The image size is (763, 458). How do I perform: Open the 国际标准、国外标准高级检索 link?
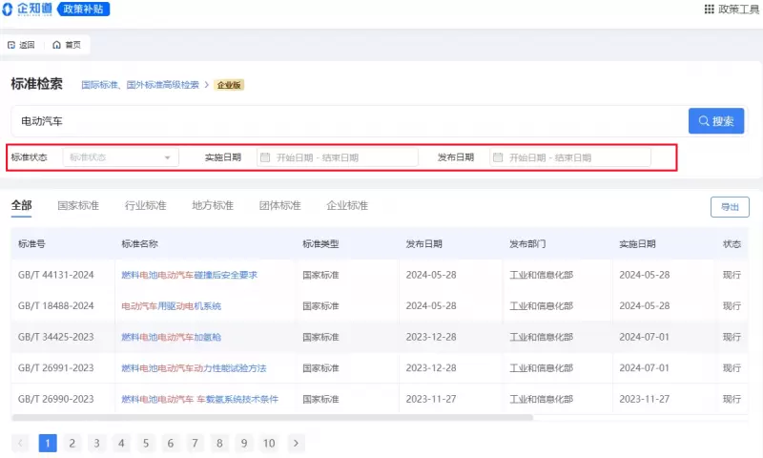(x=140, y=85)
